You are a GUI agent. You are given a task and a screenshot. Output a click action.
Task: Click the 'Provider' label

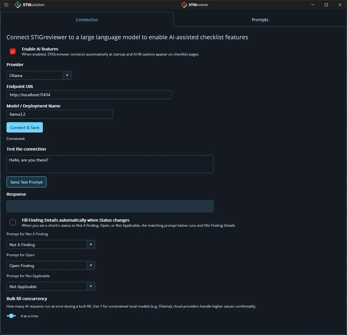[15, 65]
